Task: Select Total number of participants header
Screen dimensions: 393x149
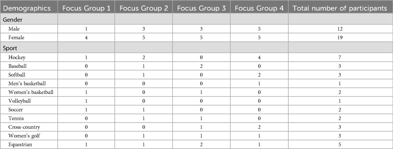Action: (340, 8)
